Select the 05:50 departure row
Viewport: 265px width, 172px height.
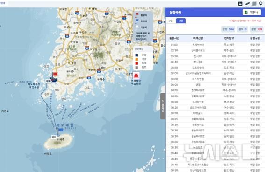[215, 68]
